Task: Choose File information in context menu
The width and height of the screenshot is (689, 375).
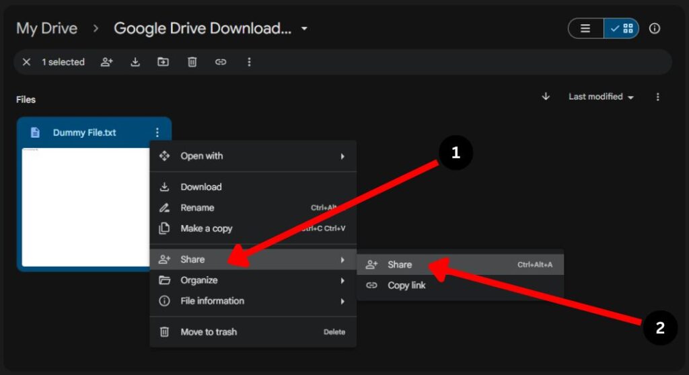Action: [x=253, y=301]
